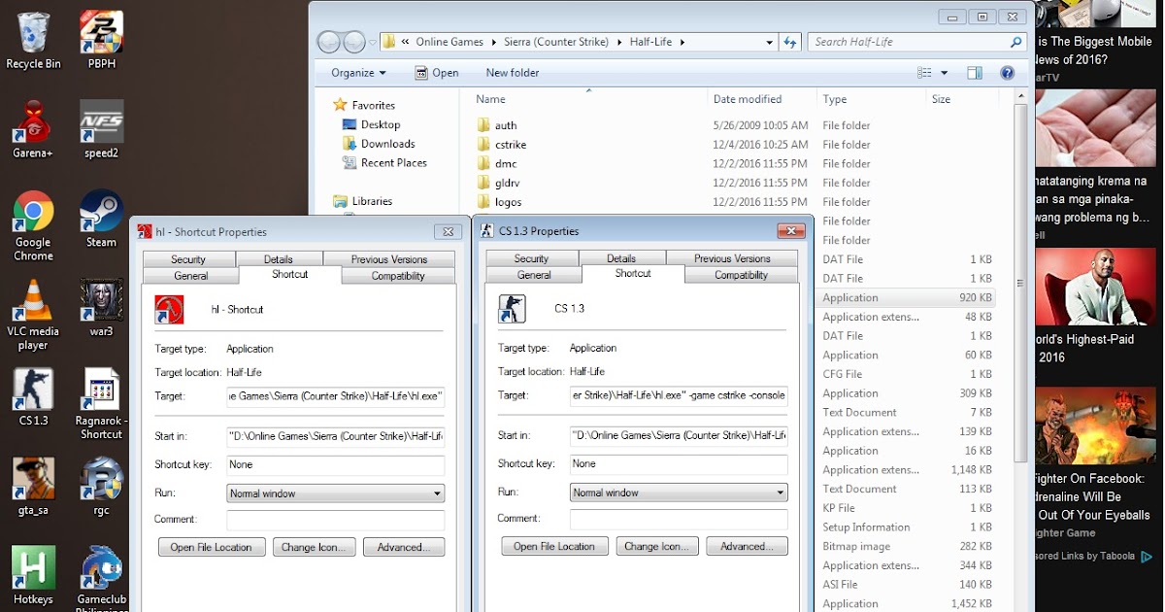
Task: Select the war3 desktop icon
Action: pos(101,307)
